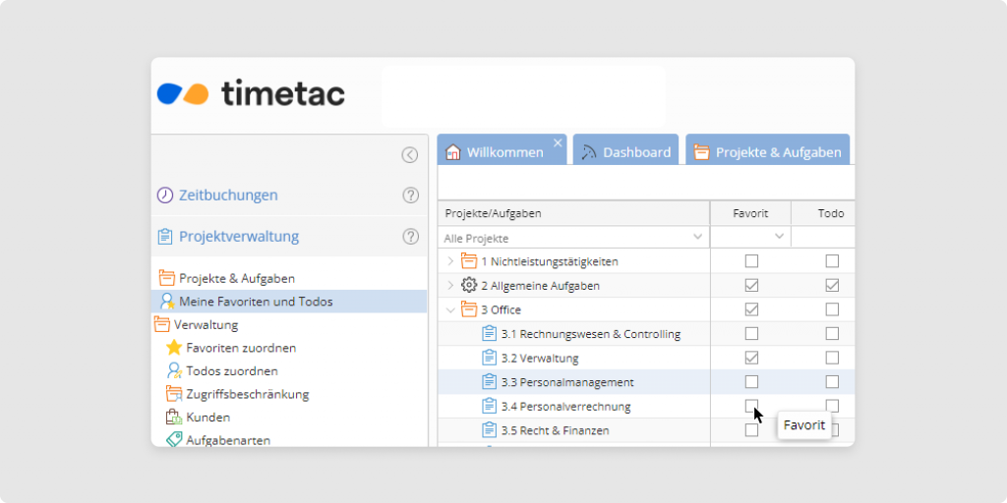Collapse the sidebar with the arrow icon
1007x503 pixels.
(x=410, y=154)
